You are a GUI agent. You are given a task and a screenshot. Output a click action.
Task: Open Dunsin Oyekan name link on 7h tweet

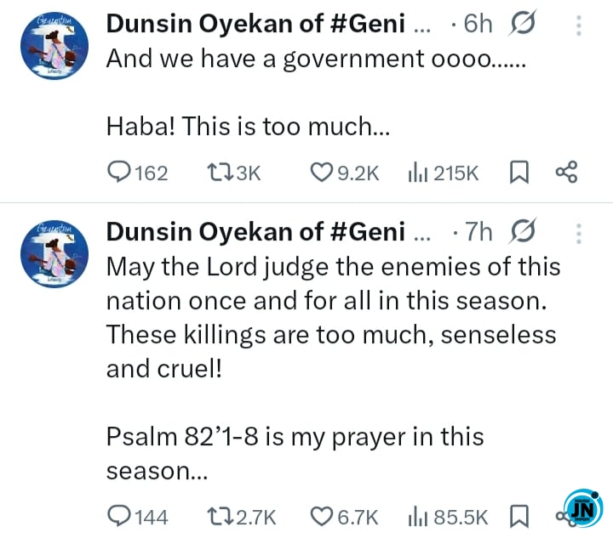[255, 231]
